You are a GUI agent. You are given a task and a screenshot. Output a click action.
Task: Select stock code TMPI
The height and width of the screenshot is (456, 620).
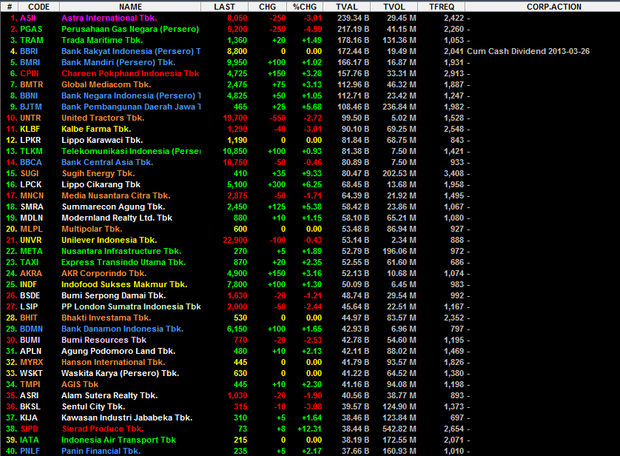pos(30,384)
